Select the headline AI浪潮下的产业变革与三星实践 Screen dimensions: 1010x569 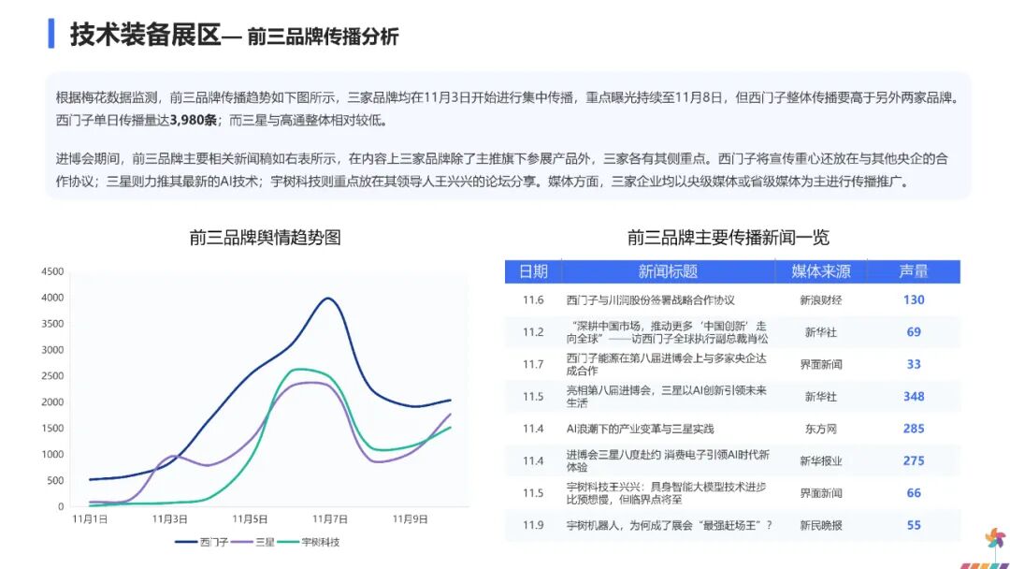coord(640,429)
